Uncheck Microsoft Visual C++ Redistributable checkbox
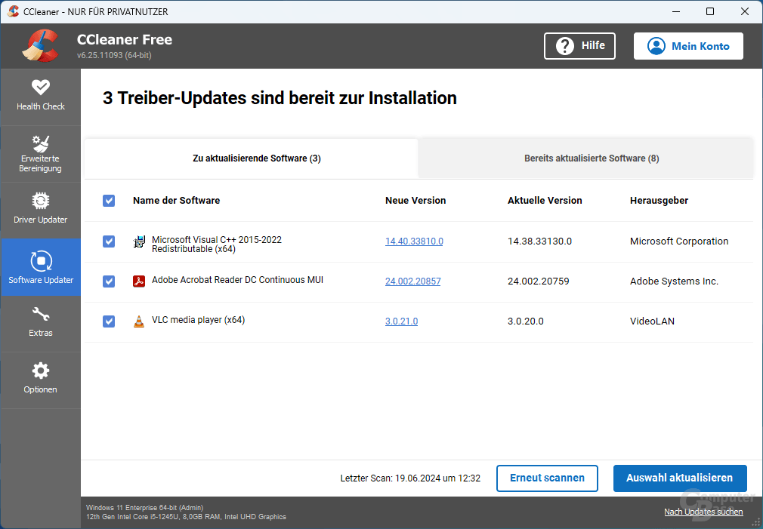The height and width of the screenshot is (529, 763). [109, 241]
